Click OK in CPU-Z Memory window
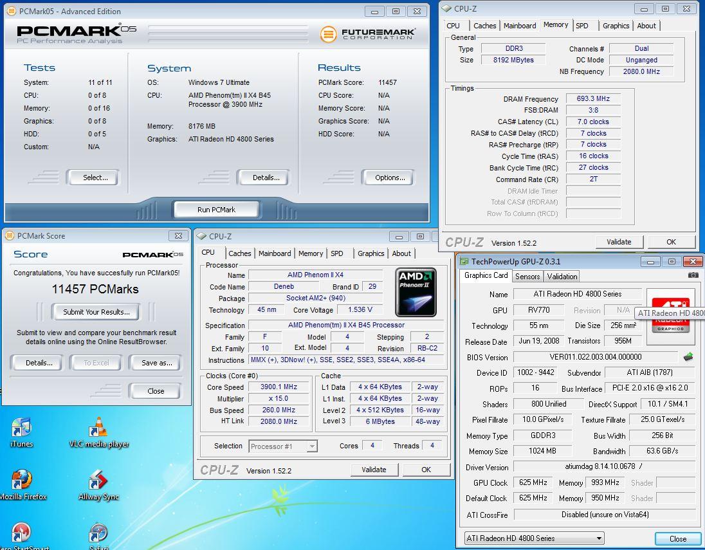Viewport: 705px width, 550px height. (671, 242)
